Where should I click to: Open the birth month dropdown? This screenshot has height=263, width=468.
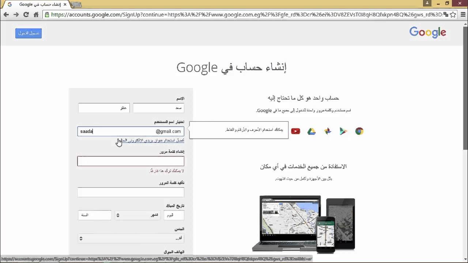pyautogui.click(x=137, y=215)
